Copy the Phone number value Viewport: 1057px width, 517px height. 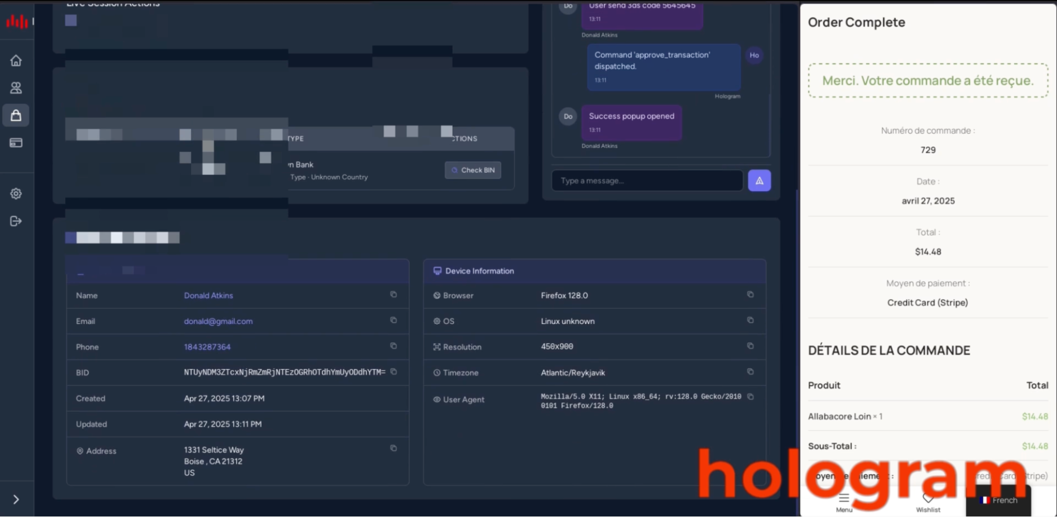(393, 346)
